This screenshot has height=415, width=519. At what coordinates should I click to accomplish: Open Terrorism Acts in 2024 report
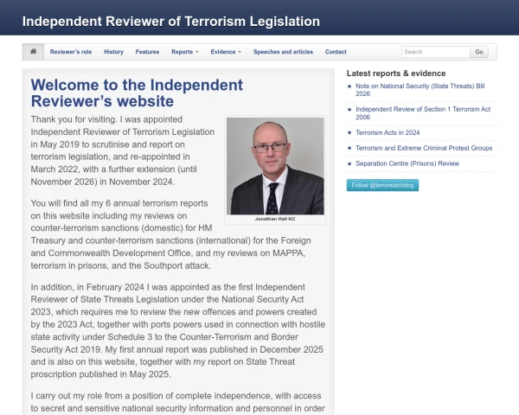tap(388, 132)
